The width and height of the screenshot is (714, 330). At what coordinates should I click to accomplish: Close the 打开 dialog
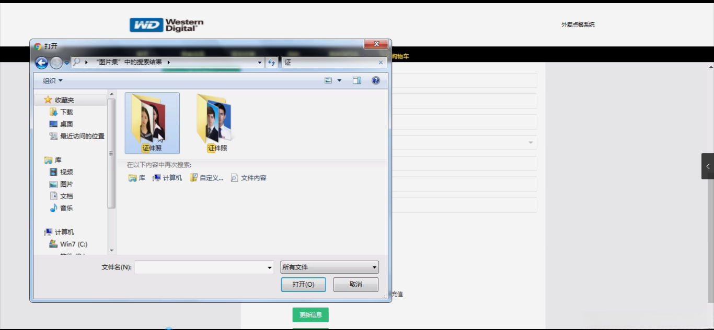click(x=376, y=44)
